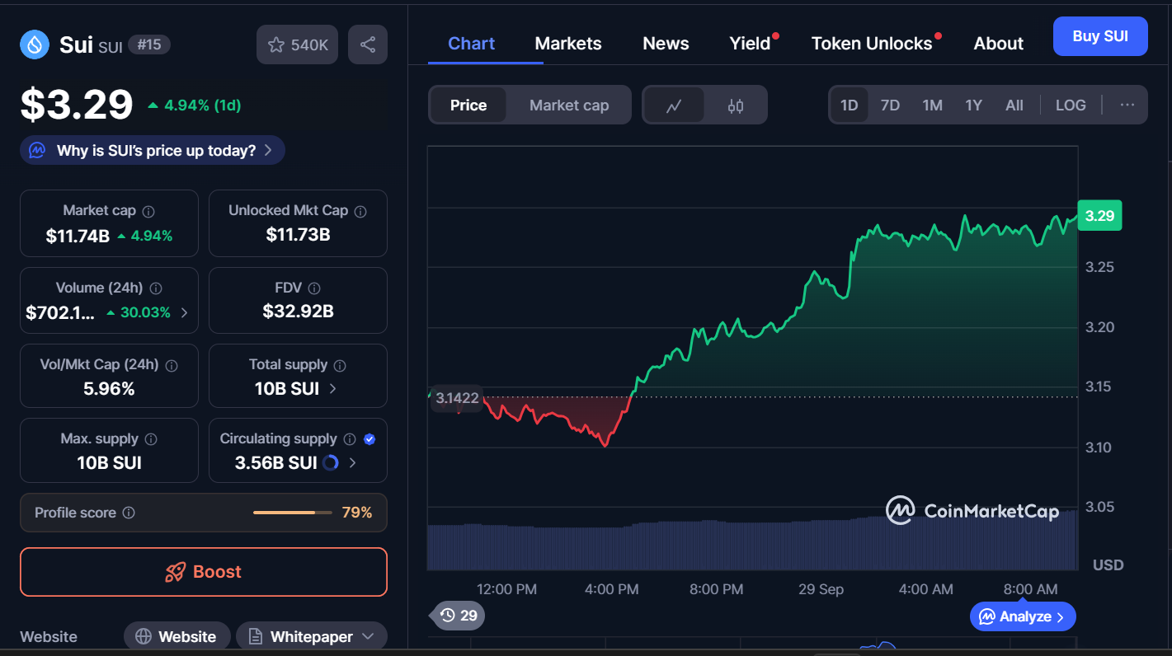Click the Analyze button

click(1023, 616)
